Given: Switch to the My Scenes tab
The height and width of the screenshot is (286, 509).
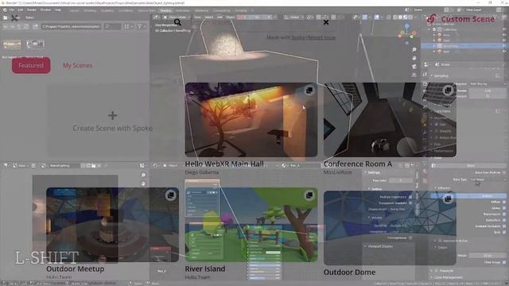Looking at the screenshot, I should click(78, 65).
